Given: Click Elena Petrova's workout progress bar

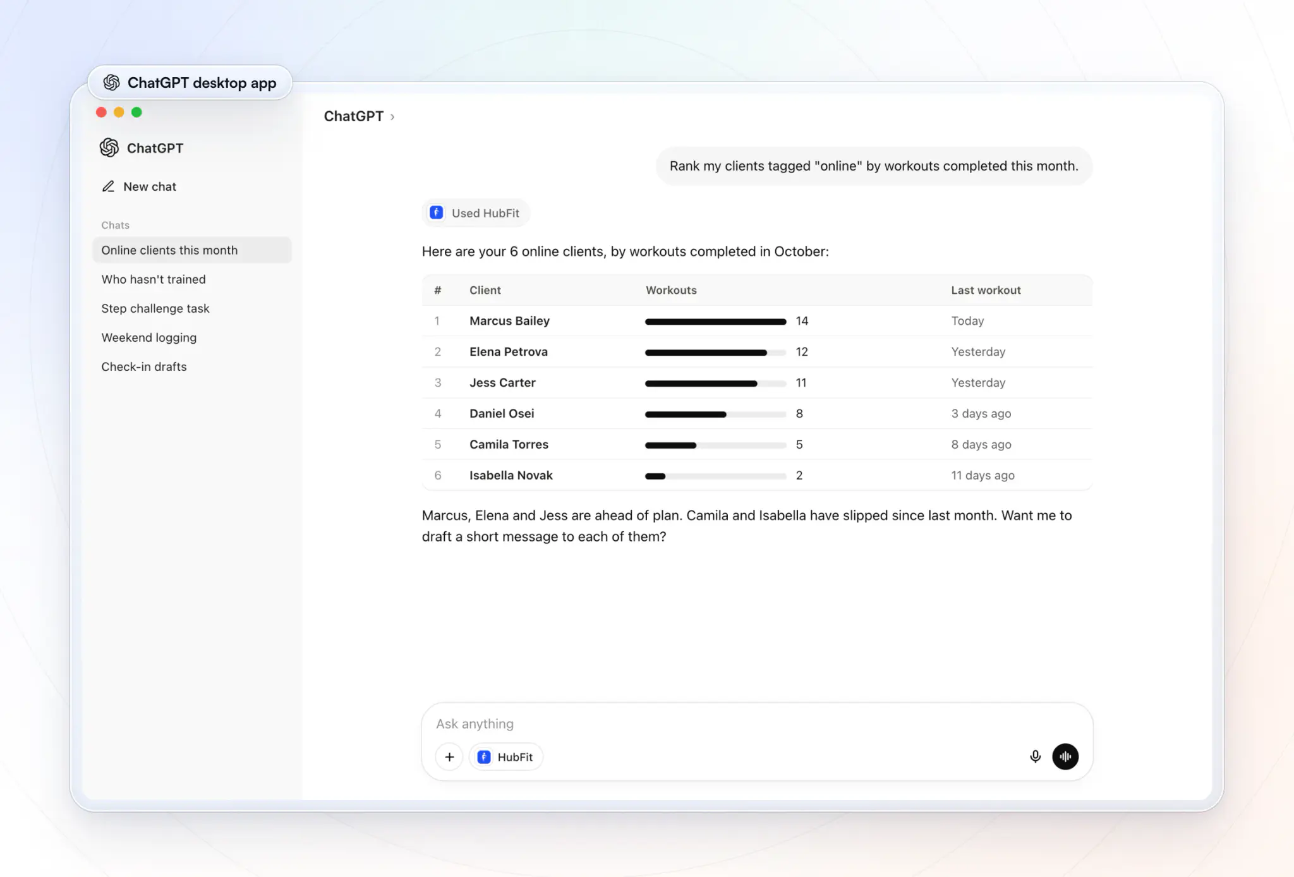Looking at the screenshot, I should pyautogui.click(x=715, y=353).
